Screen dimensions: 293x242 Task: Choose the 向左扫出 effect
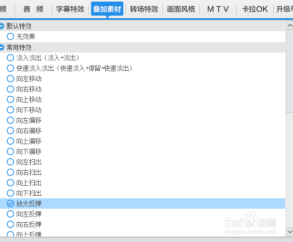10,162
